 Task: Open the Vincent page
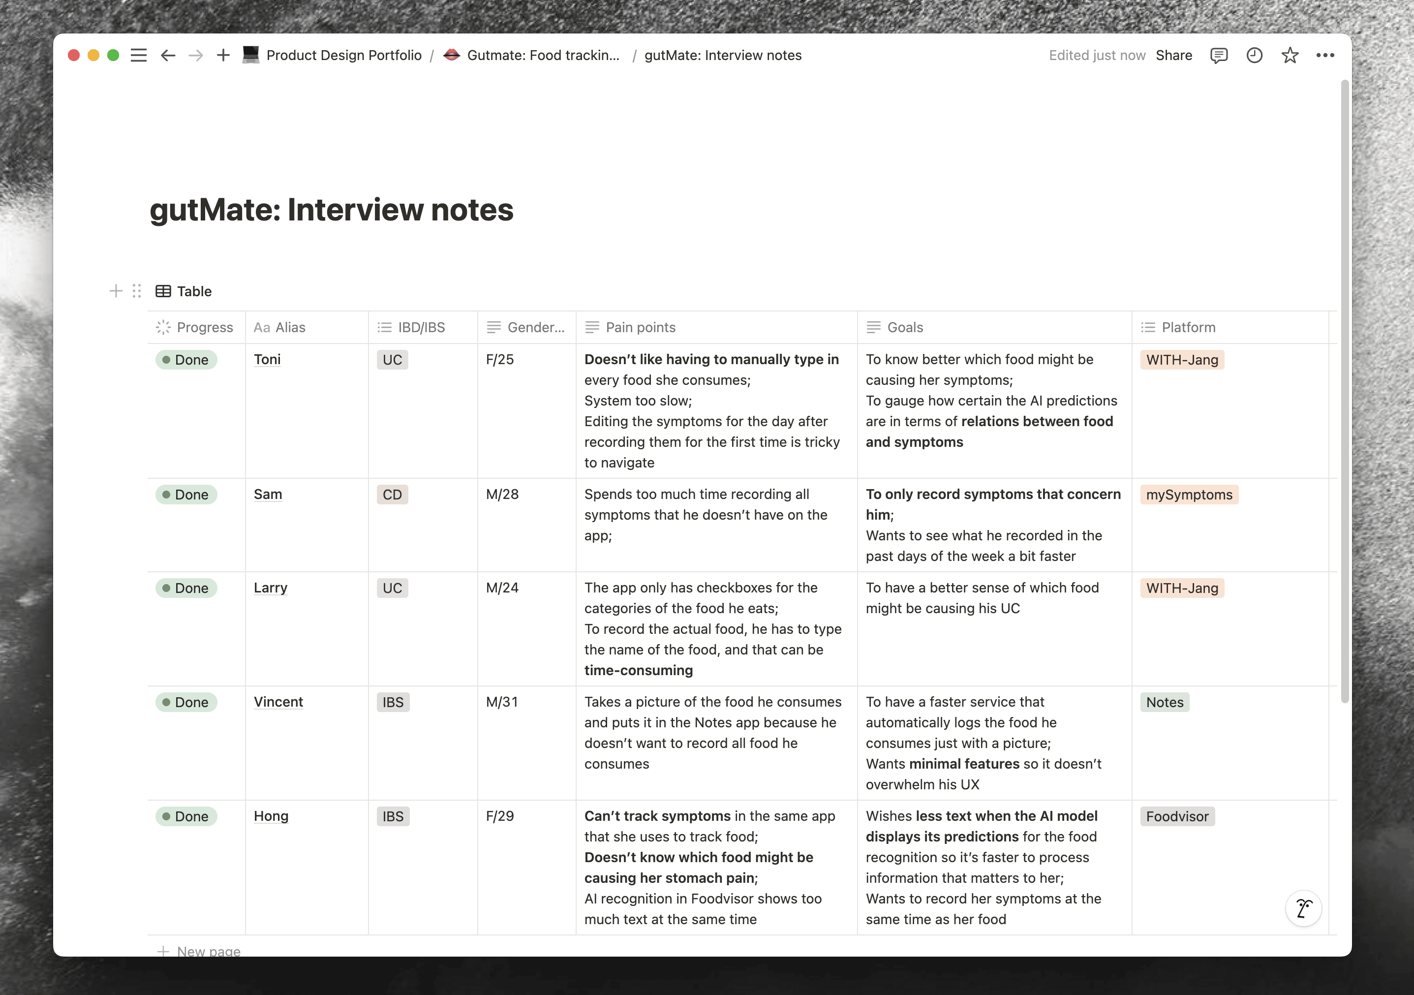coord(278,702)
